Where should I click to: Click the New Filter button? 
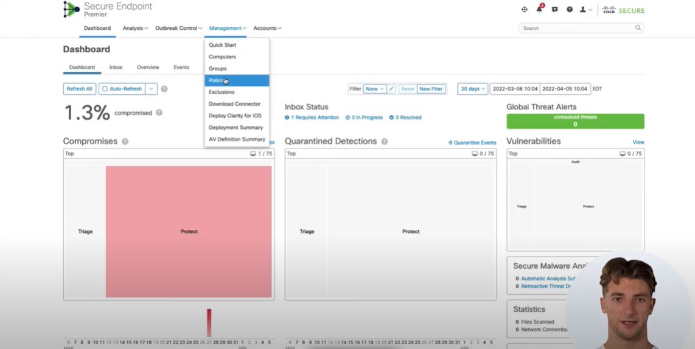431,89
